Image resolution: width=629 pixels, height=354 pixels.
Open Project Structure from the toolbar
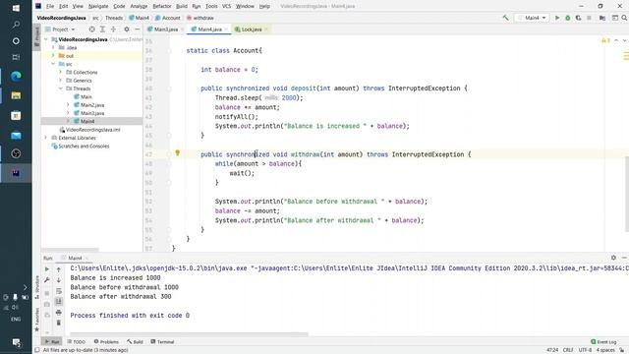(x=602, y=18)
